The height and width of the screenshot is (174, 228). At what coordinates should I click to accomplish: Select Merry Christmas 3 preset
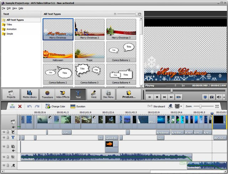[x=121, y=29]
